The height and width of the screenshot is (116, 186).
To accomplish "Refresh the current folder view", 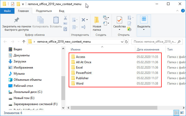I will click(x=126, y=42).
